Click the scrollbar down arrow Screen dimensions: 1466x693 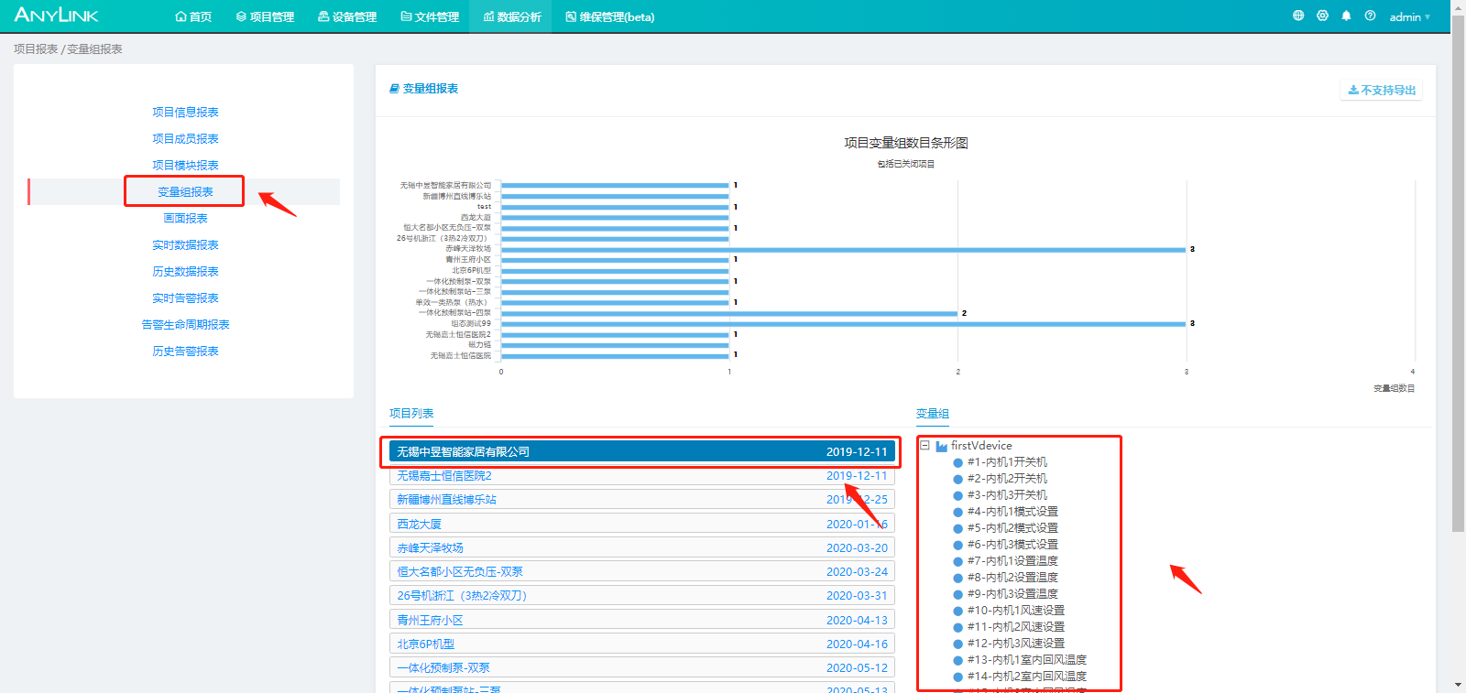click(x=1458, y=686)
